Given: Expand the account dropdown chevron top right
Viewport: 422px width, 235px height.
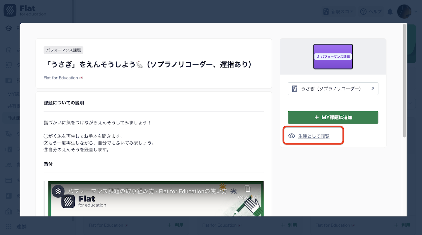Looking at the screenshot, I should [x=416, y=11].
